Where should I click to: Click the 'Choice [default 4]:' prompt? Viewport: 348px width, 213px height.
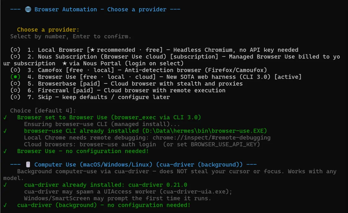click(43, 111)
